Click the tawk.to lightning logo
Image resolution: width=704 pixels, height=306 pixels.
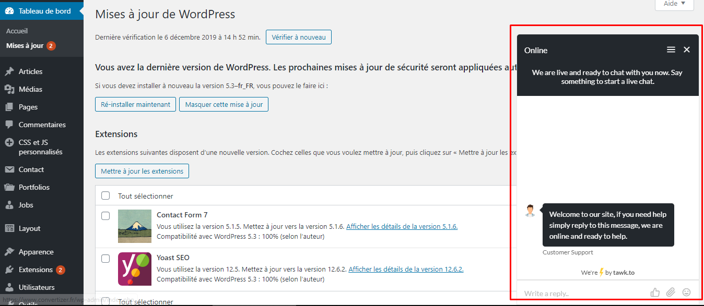(x=602, y=272)
